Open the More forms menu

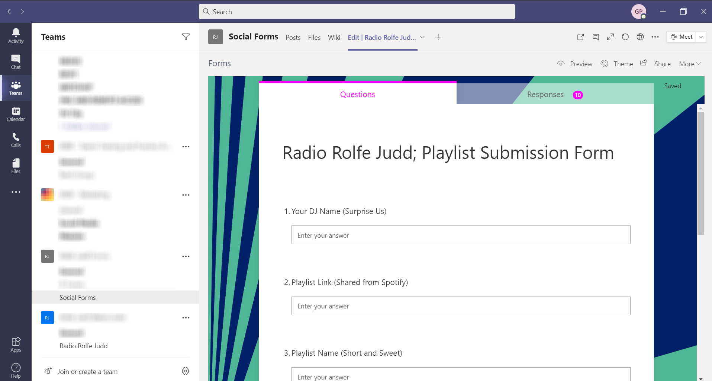[690, 64]
